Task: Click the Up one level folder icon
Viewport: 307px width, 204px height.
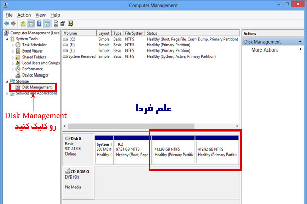Action: pyautogui.click(x=23, y=23)
